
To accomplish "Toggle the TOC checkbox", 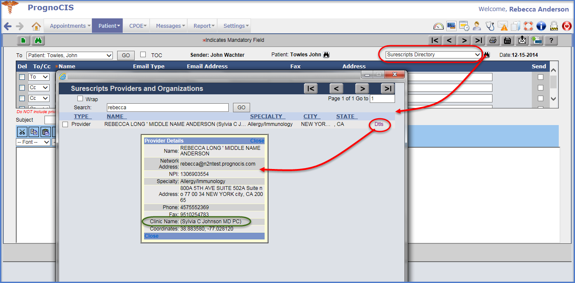I will (143, 55).
